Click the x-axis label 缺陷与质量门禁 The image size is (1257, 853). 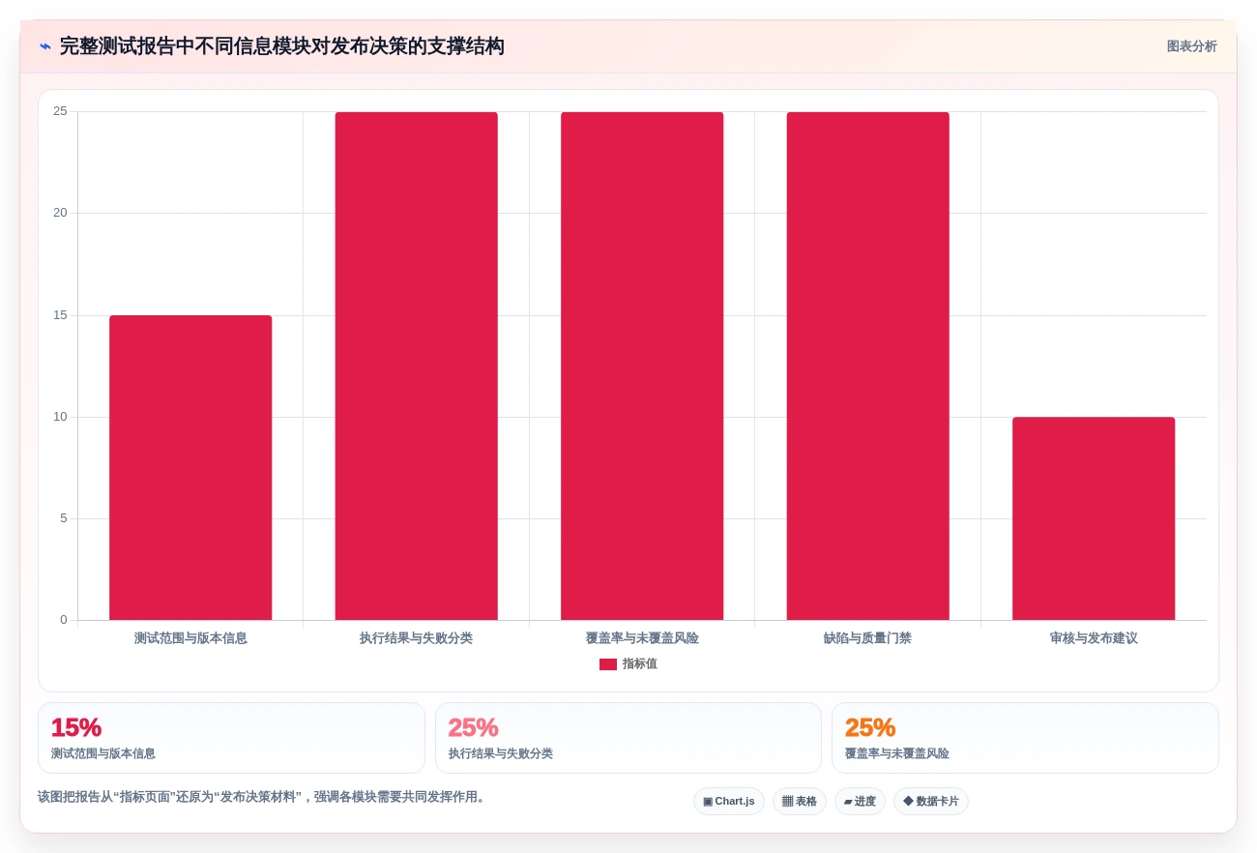pyautogui.click(x=868, y=638)
